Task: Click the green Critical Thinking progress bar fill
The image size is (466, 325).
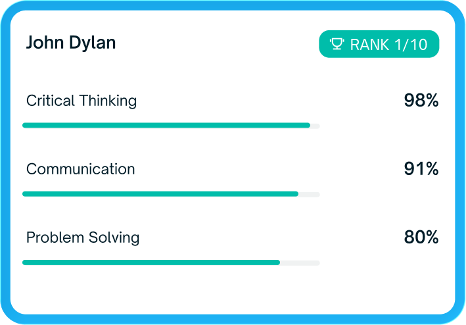Action: [x=164, y=125]
